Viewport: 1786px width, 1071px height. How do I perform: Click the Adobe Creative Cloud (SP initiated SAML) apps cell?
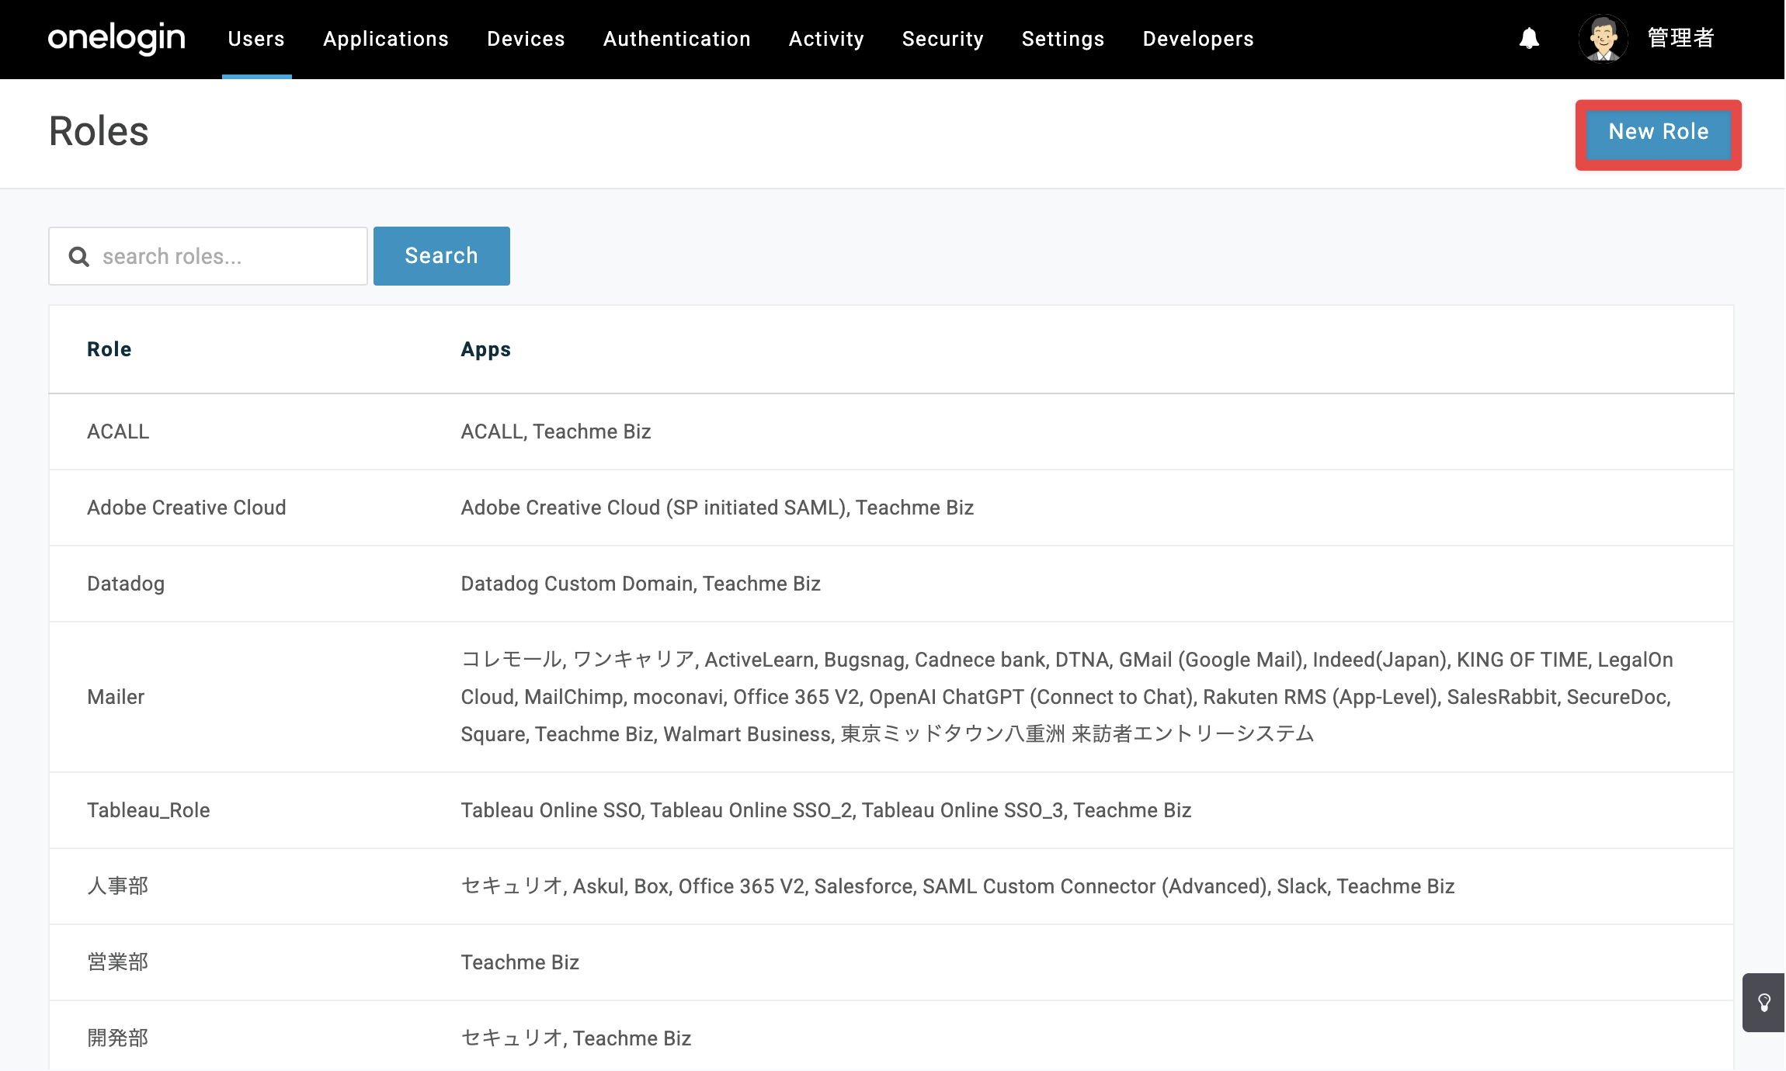(x=718, y=508)
